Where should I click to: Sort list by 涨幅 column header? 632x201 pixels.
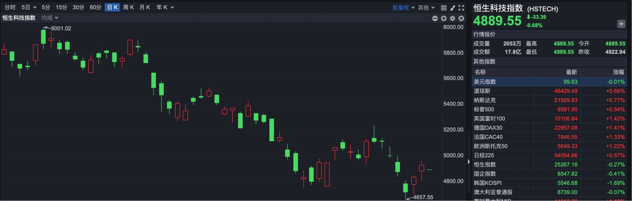click(618, 72)
